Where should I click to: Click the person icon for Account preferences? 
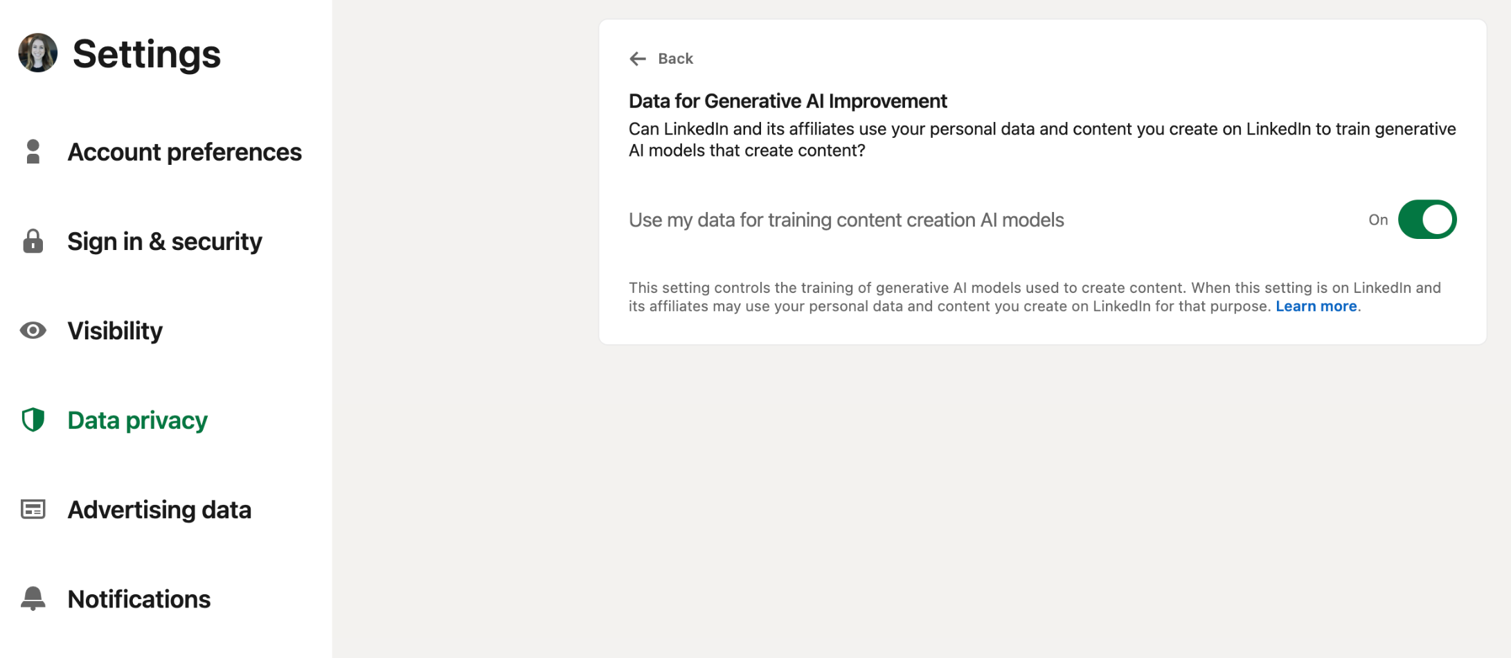click(33, 152)
